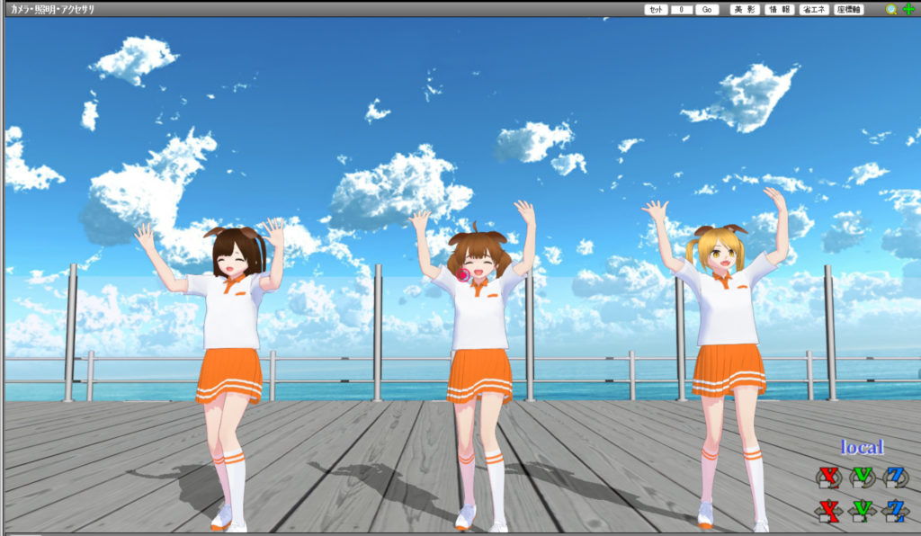921x536 pixels.
Task: Click the green four-arrow move view icon
Action: pyautogui.click(x=908, y=9)
